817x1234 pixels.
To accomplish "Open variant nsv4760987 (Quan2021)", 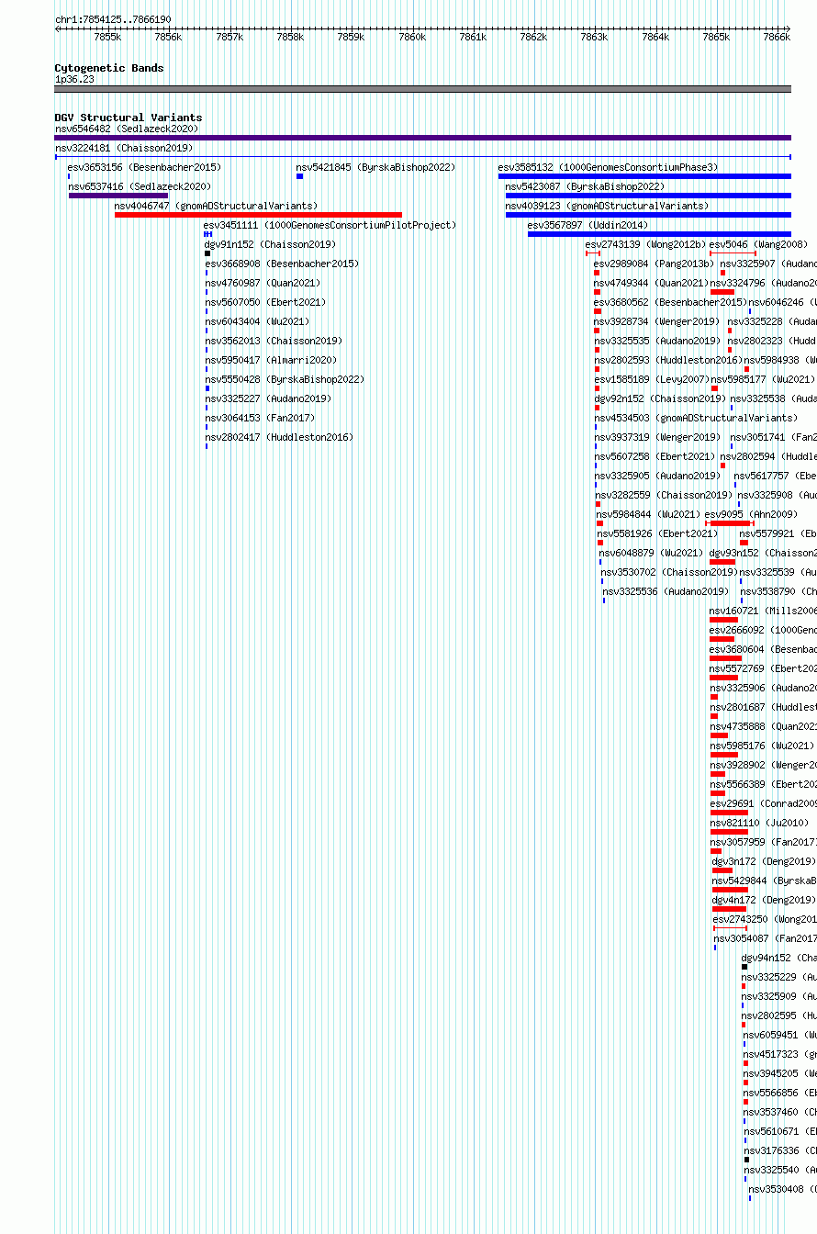I will point(263,283).
